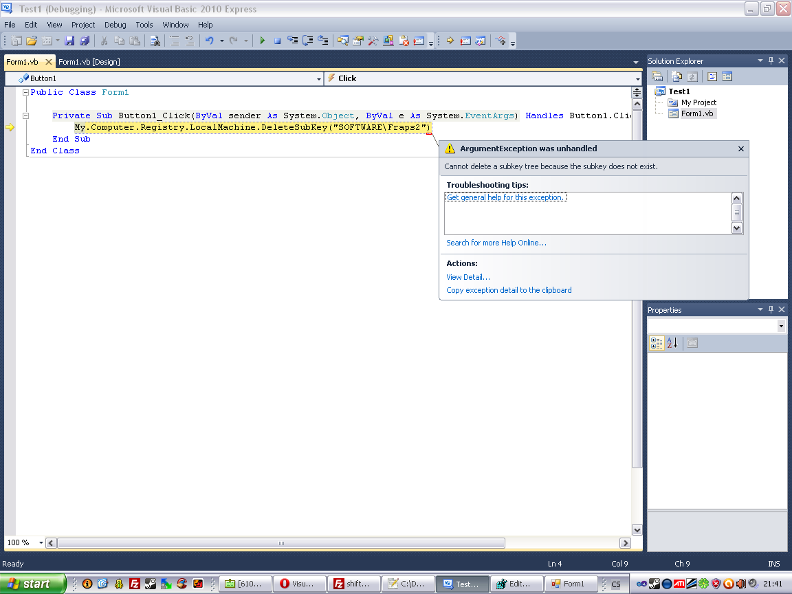Open the File menu

tap(10, 25)
